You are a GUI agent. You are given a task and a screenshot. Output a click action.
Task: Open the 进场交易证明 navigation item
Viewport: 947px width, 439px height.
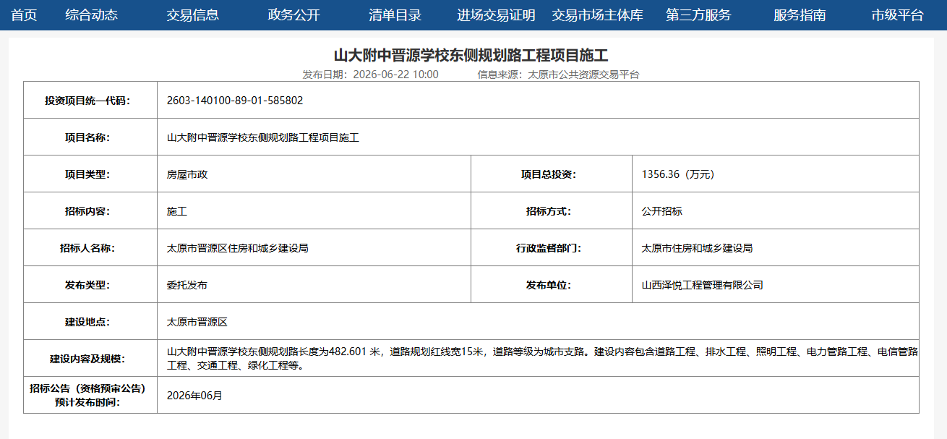496,15
